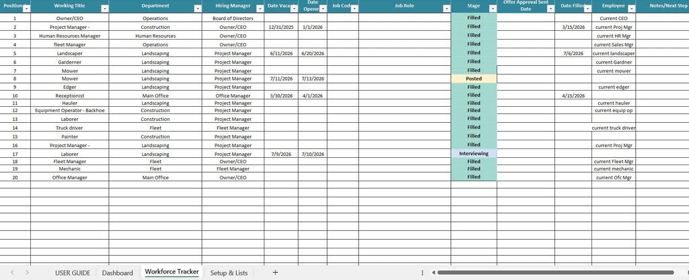Select the current equip op cell
The image size is (689, 280).
click(x=614, y=110)
